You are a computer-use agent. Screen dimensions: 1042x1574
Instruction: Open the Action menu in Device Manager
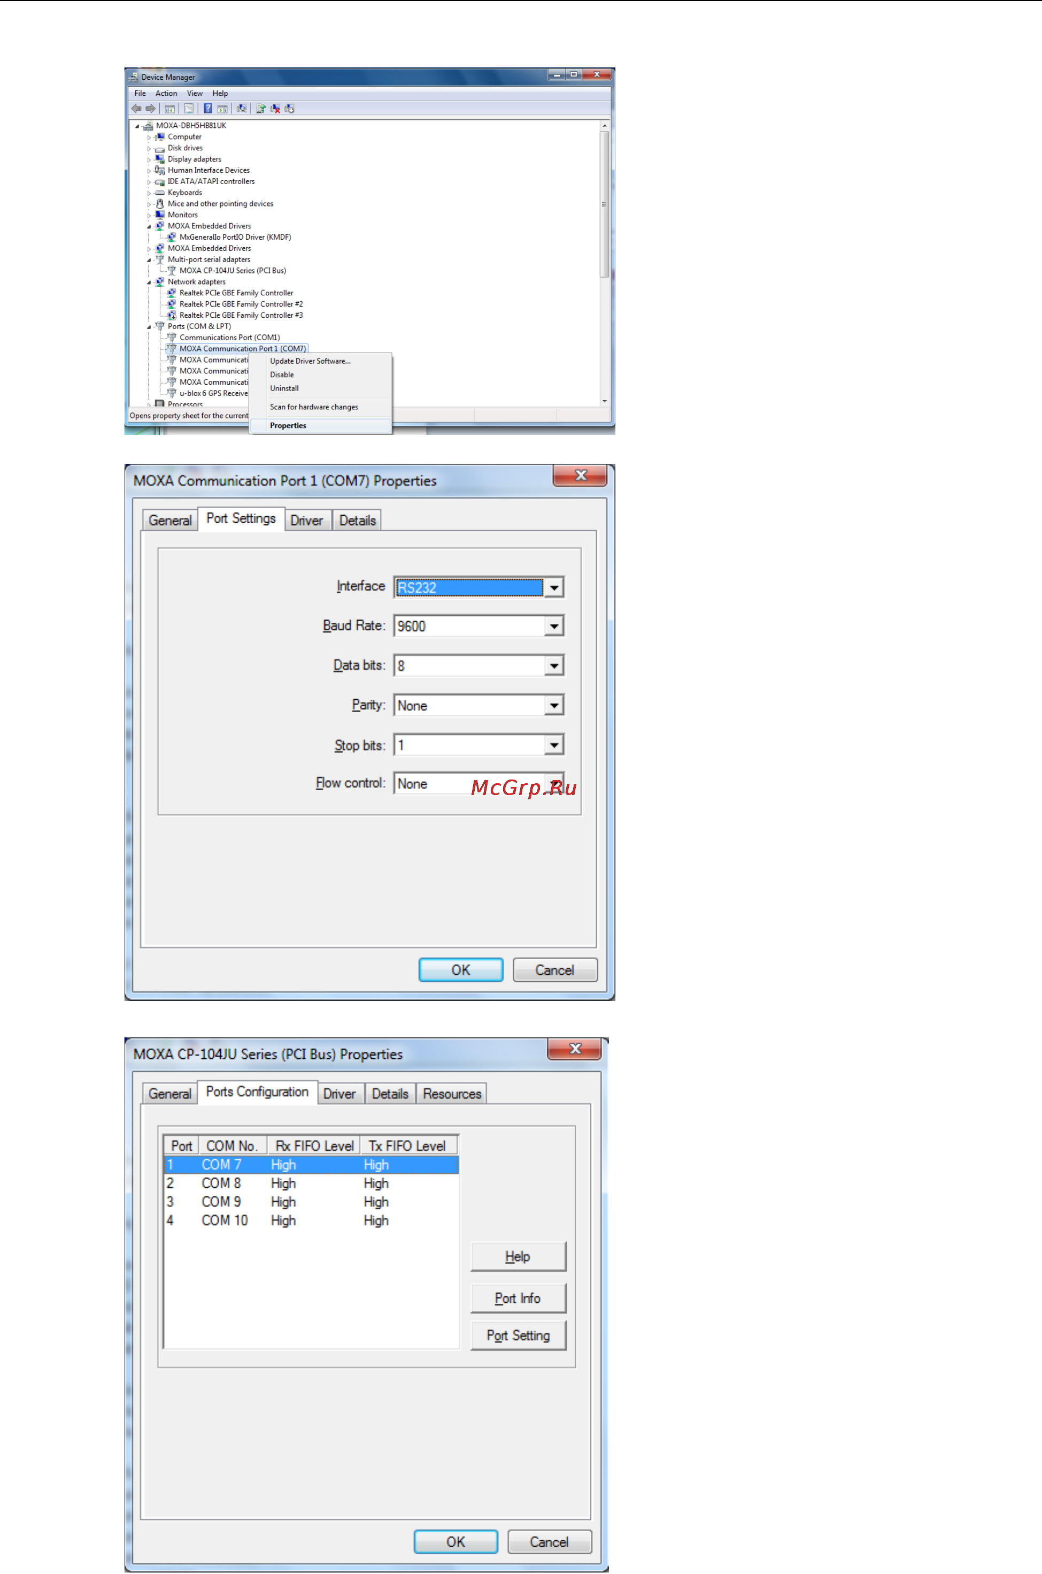coord(166,94)
